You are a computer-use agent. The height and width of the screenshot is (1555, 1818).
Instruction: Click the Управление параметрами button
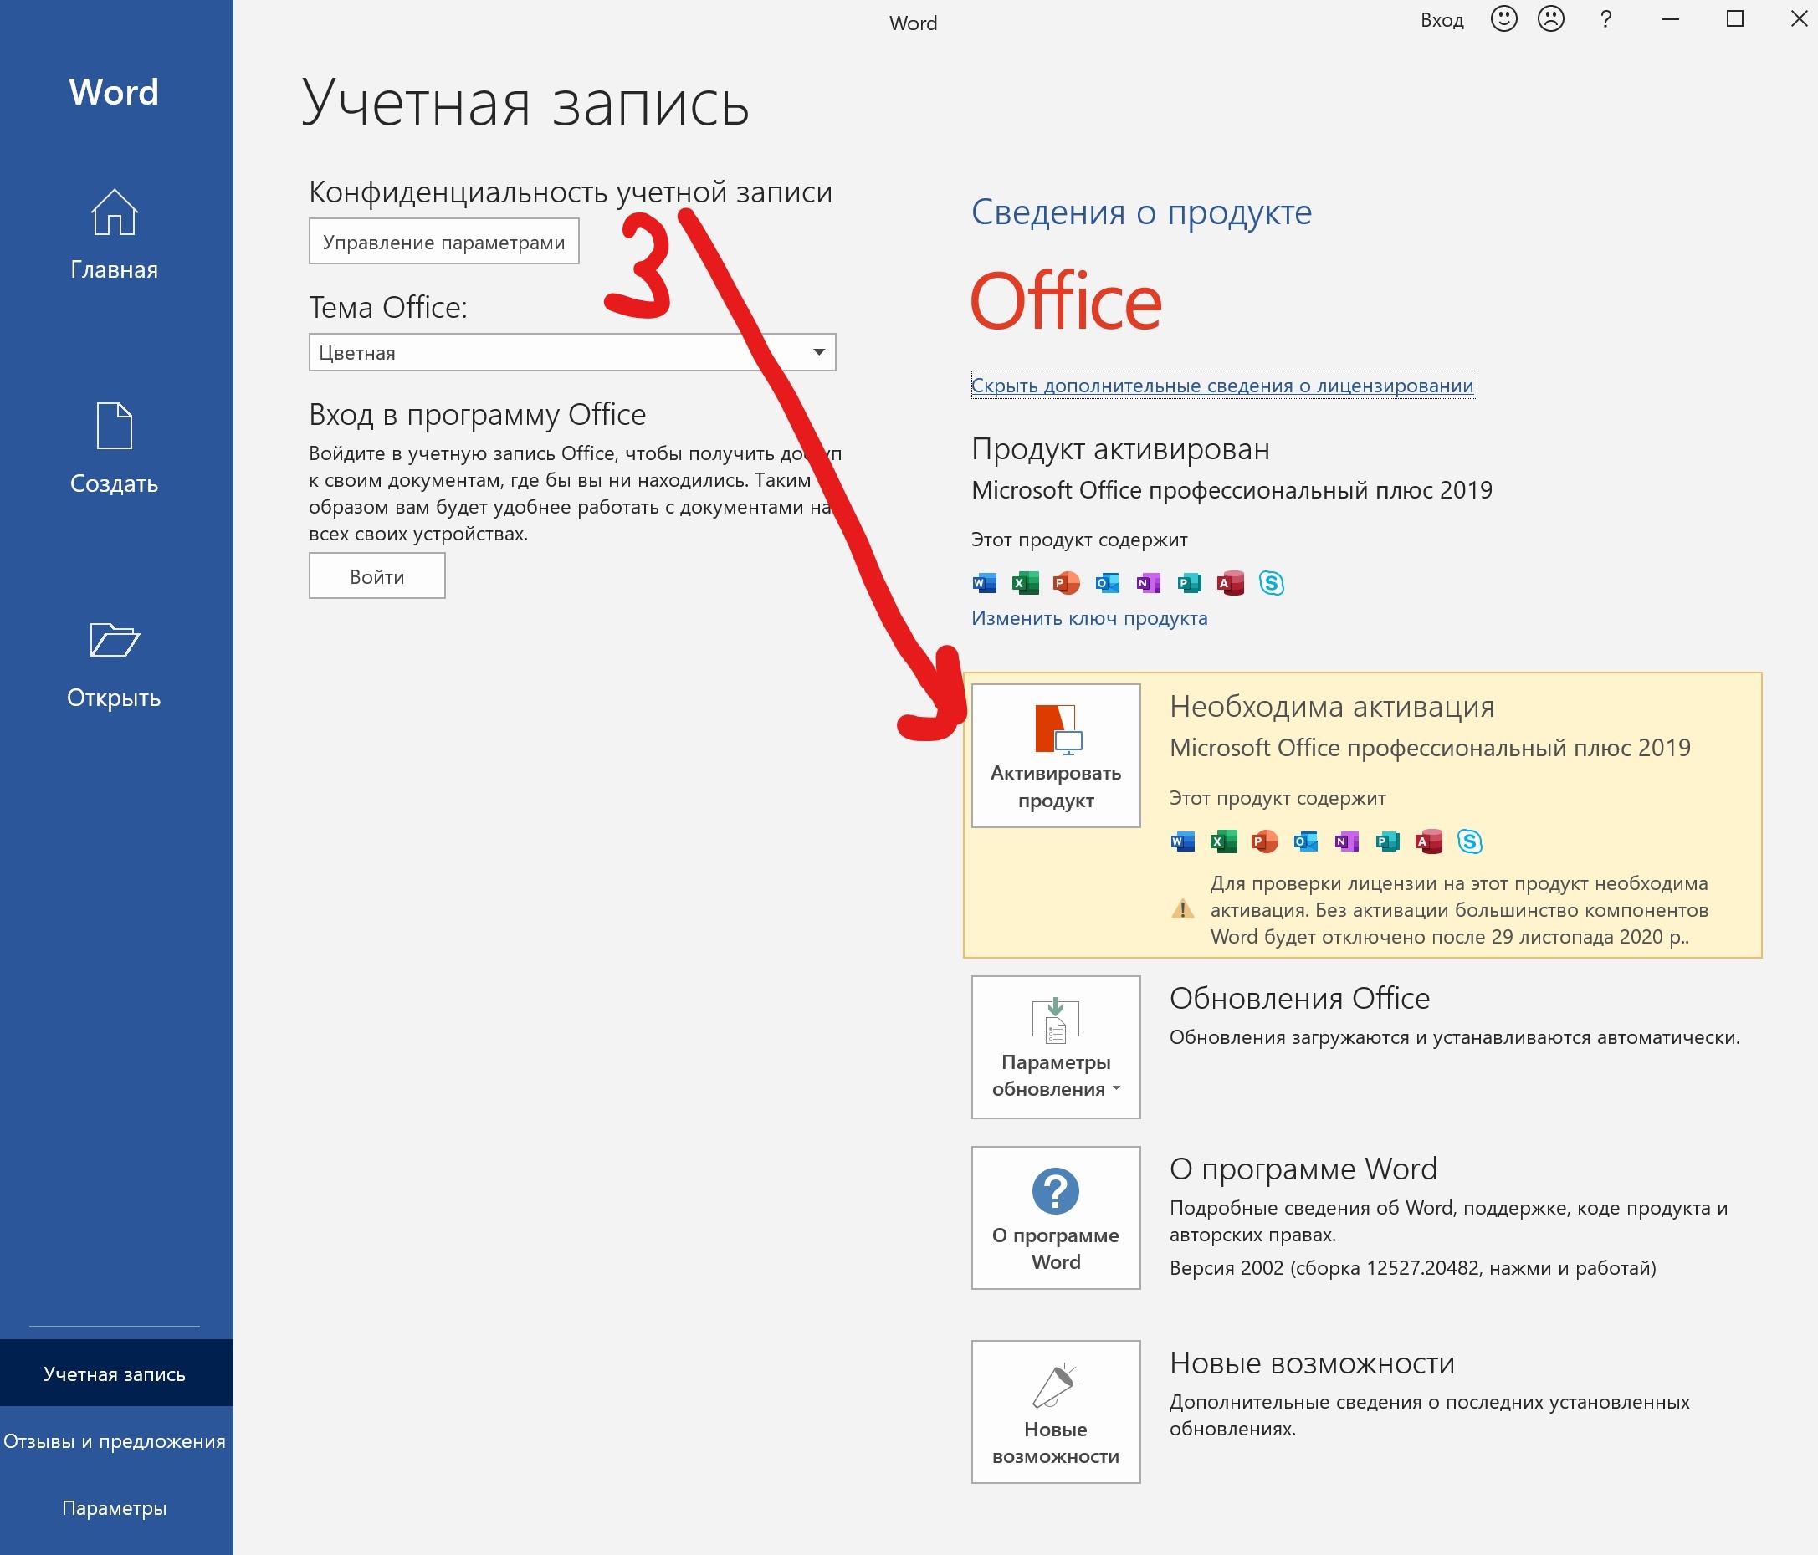click(443, 242)
